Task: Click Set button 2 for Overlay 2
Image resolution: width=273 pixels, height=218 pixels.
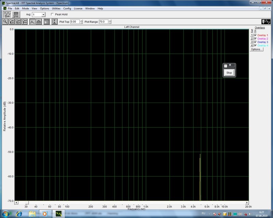Action: (252, 38)
